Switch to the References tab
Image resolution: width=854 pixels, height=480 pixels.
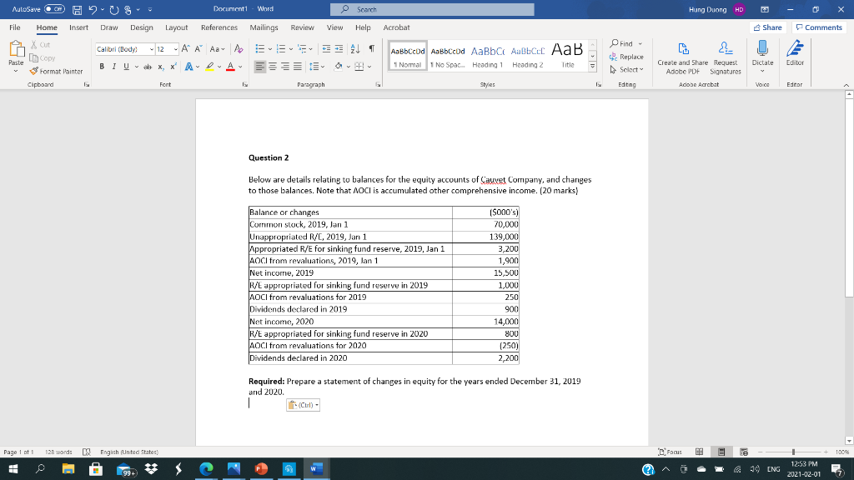pos(219,27)
